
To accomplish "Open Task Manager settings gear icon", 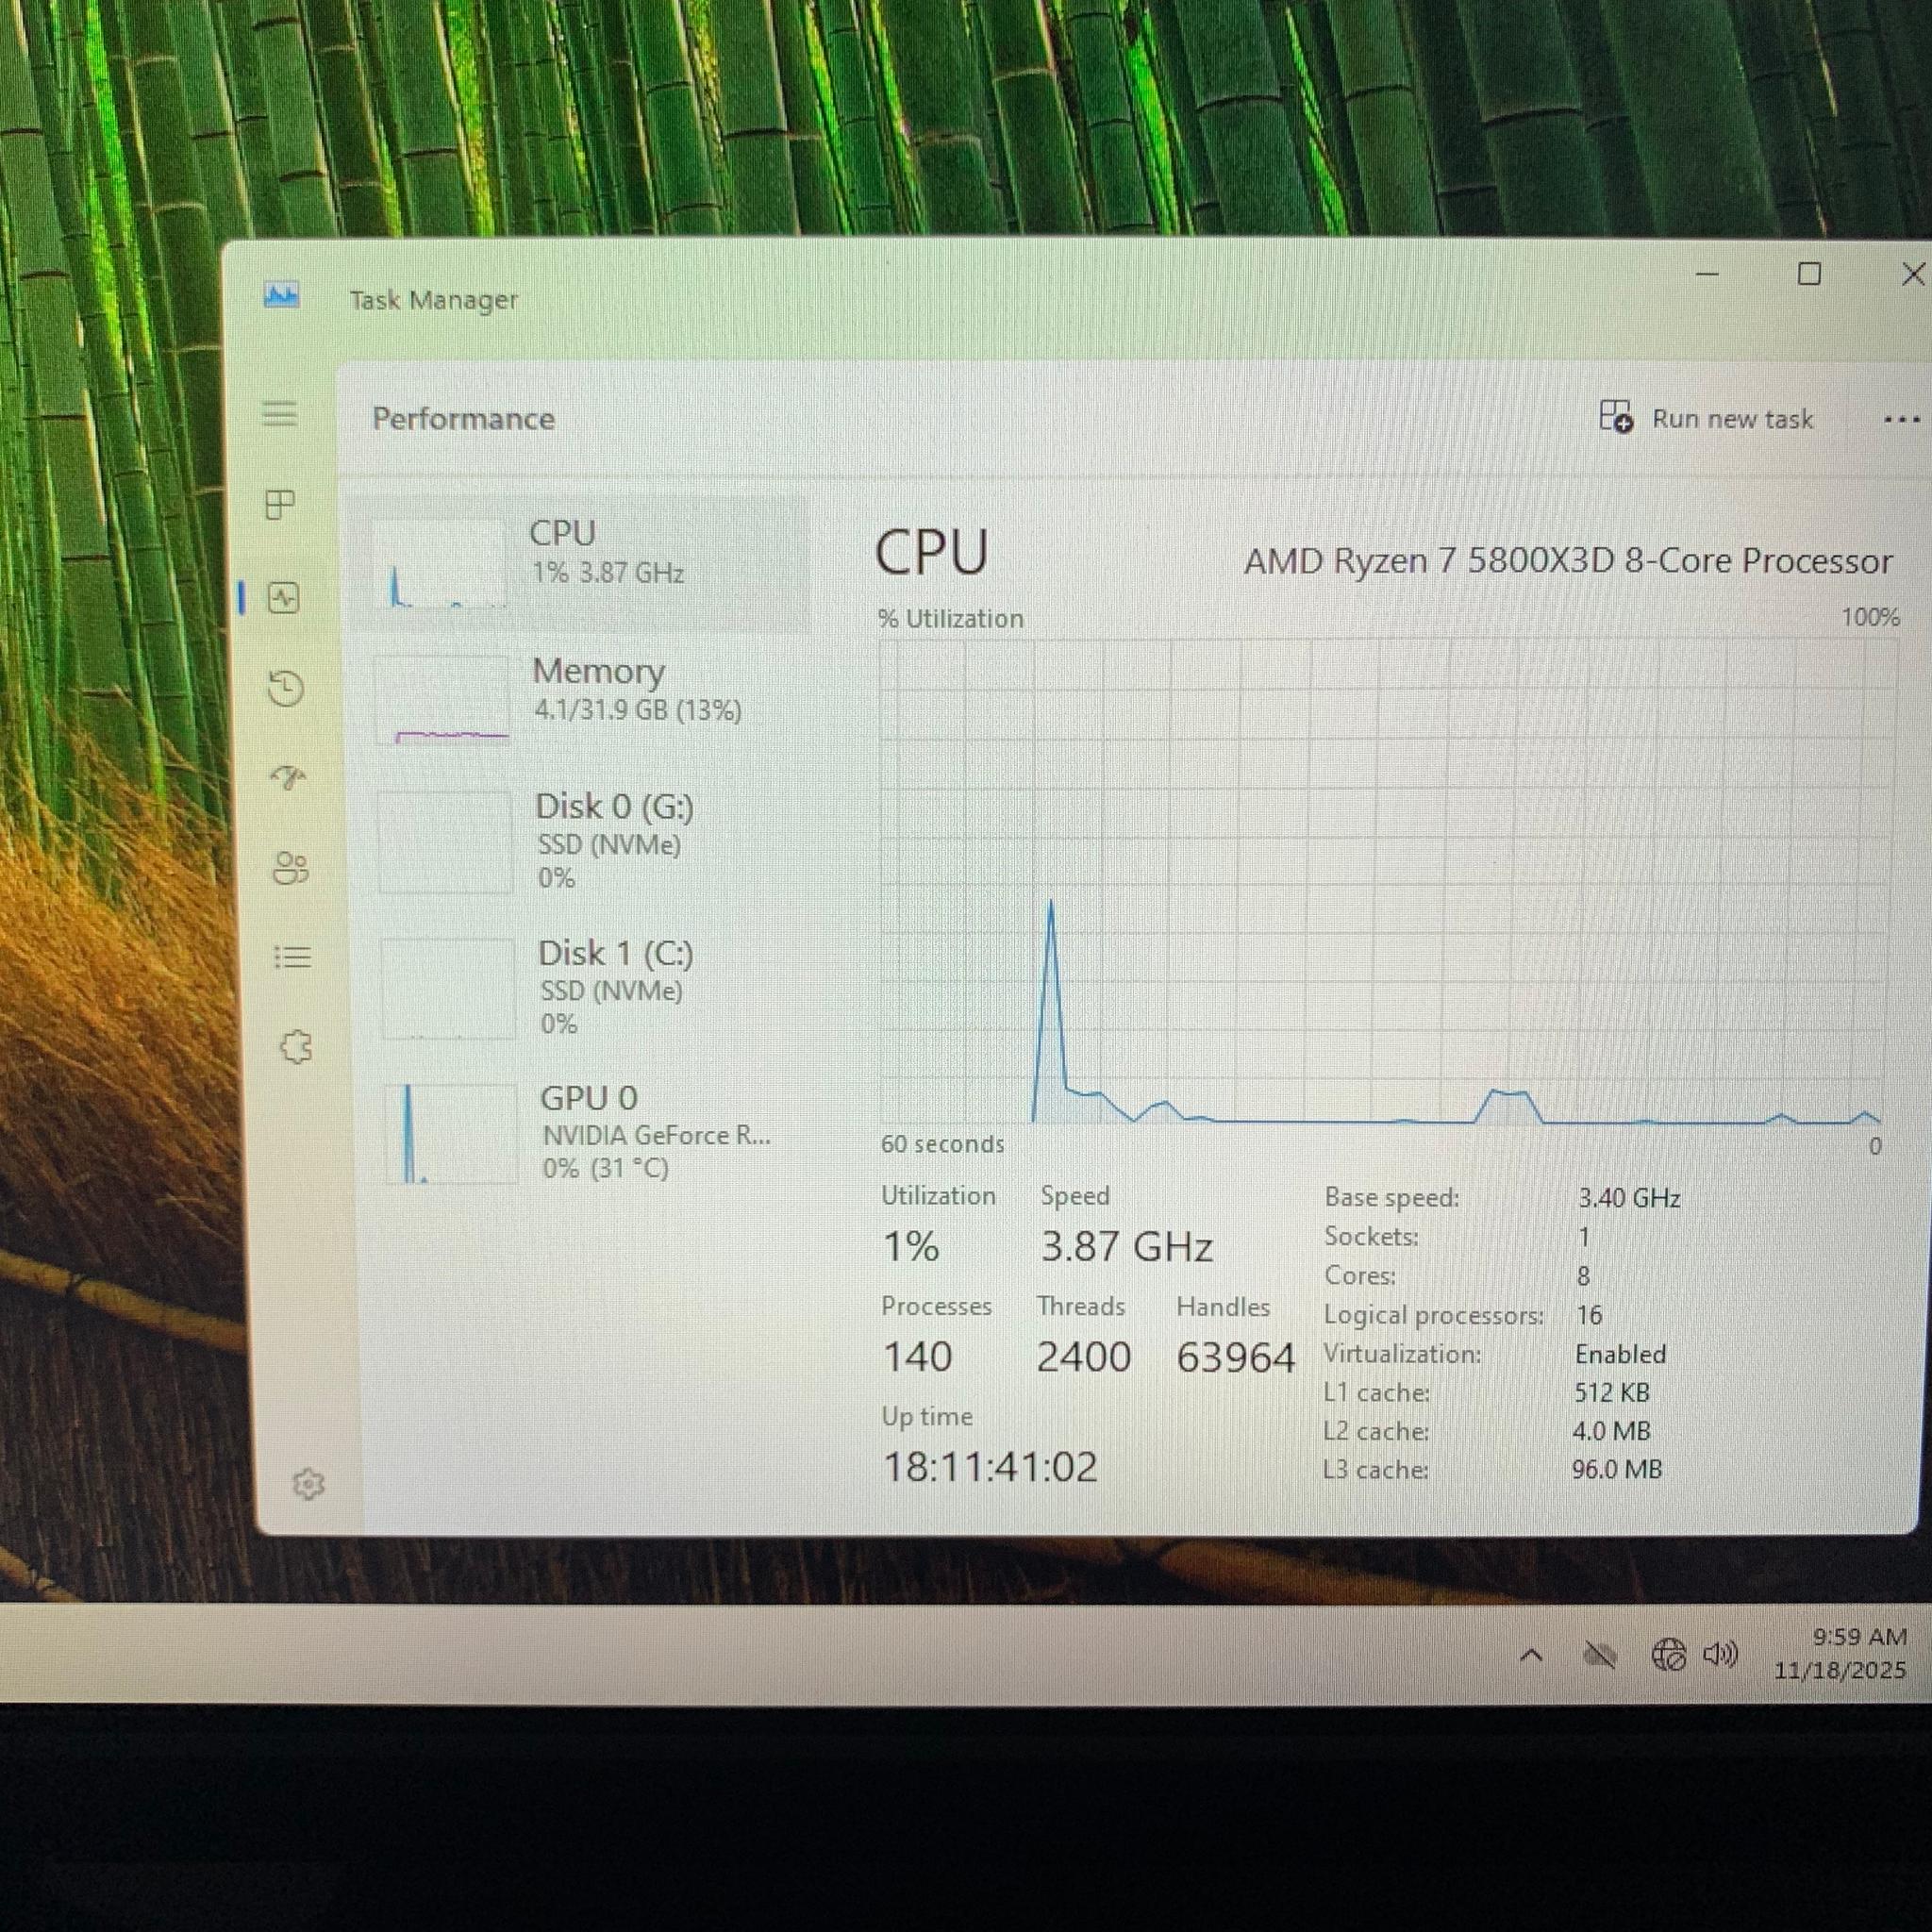I will pyautogui.click(x=308, y=1484).
